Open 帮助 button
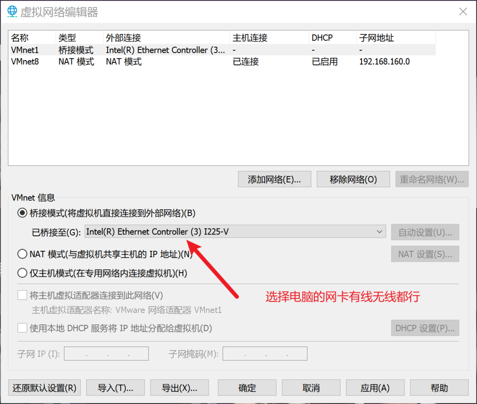 [439, 388]
